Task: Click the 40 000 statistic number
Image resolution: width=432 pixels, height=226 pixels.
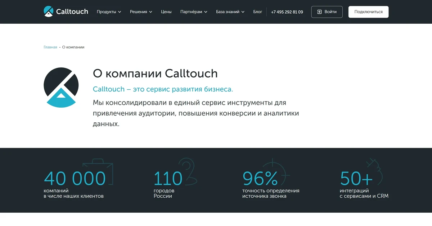Action: 75,178
